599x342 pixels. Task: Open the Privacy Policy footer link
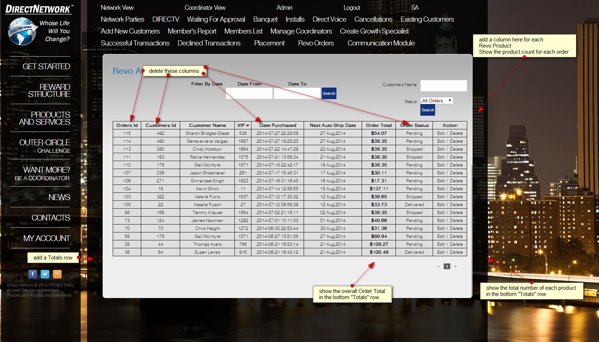[62, 285]
